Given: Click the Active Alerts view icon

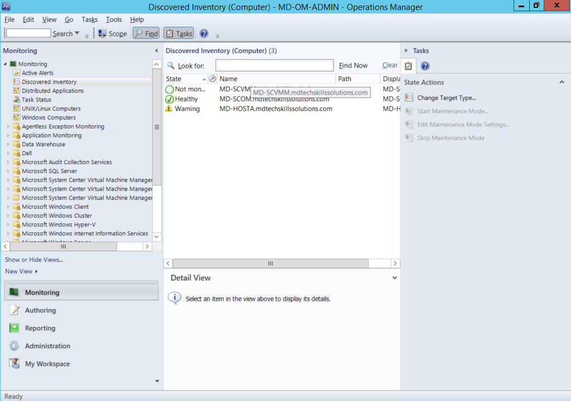Looking at the screenshot, I should pos(16,73).
